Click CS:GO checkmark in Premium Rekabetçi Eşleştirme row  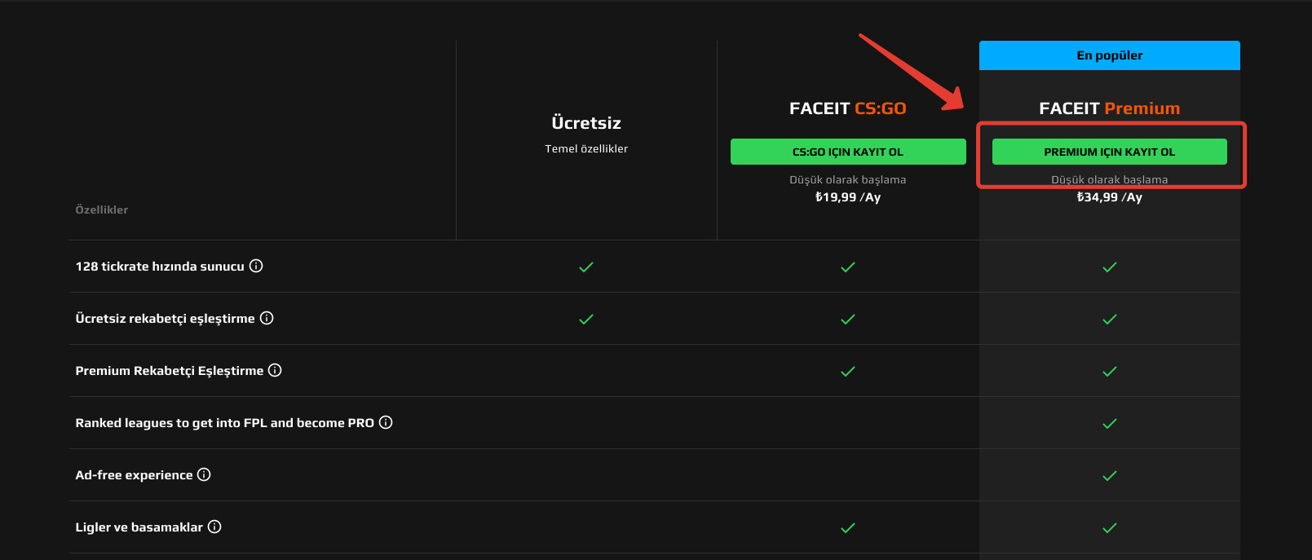(848, 371)
